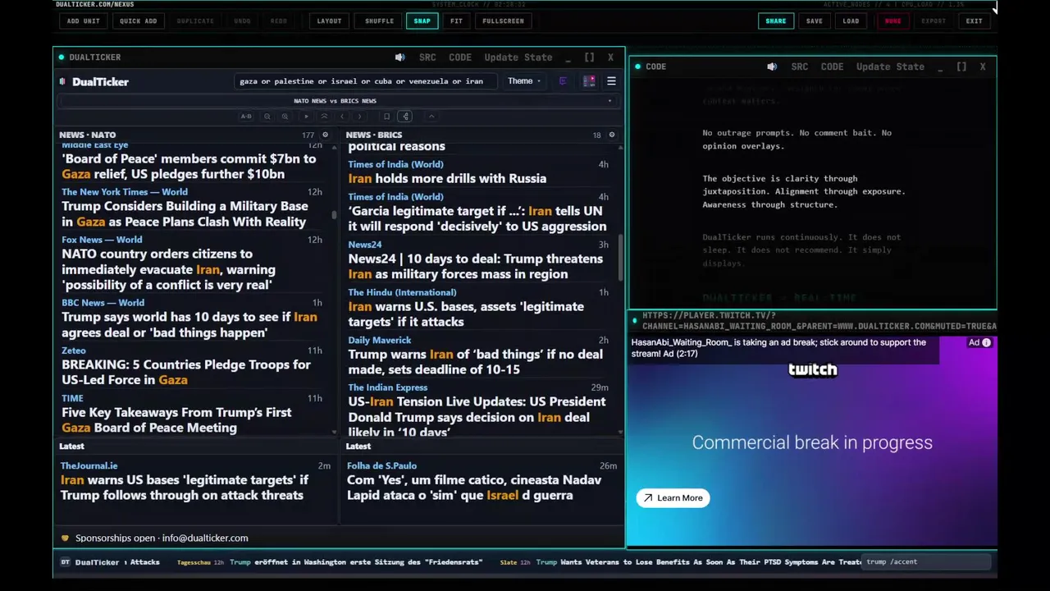Click SRC in the DualTicker panel header
Screen dimensions: 1050x591
[427, 57]
